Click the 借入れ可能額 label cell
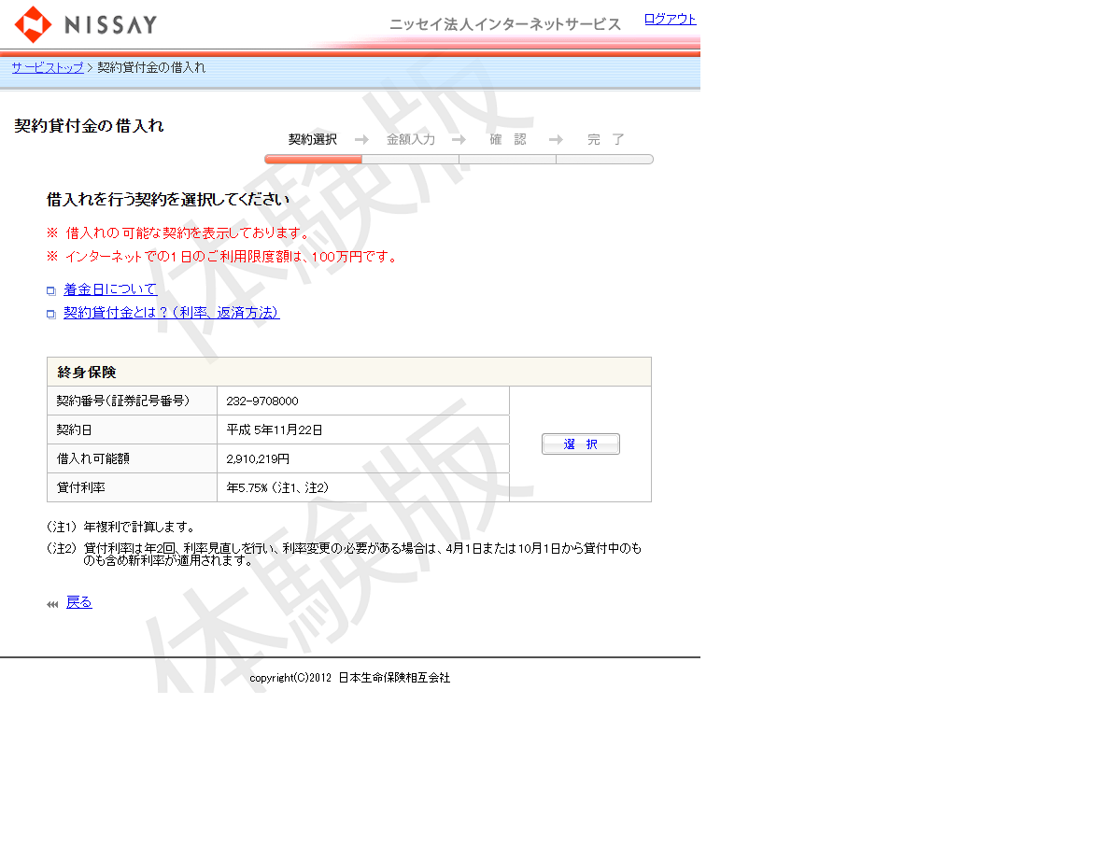The image size is (1102, 859). [132, 458]
